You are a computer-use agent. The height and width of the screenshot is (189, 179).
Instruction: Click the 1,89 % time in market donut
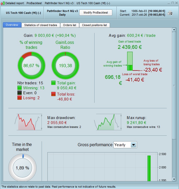(22, 168)
